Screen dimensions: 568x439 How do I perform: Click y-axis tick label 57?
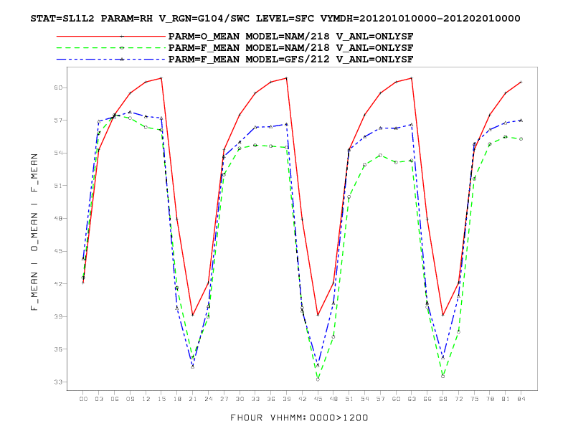[x=59, y=121]
